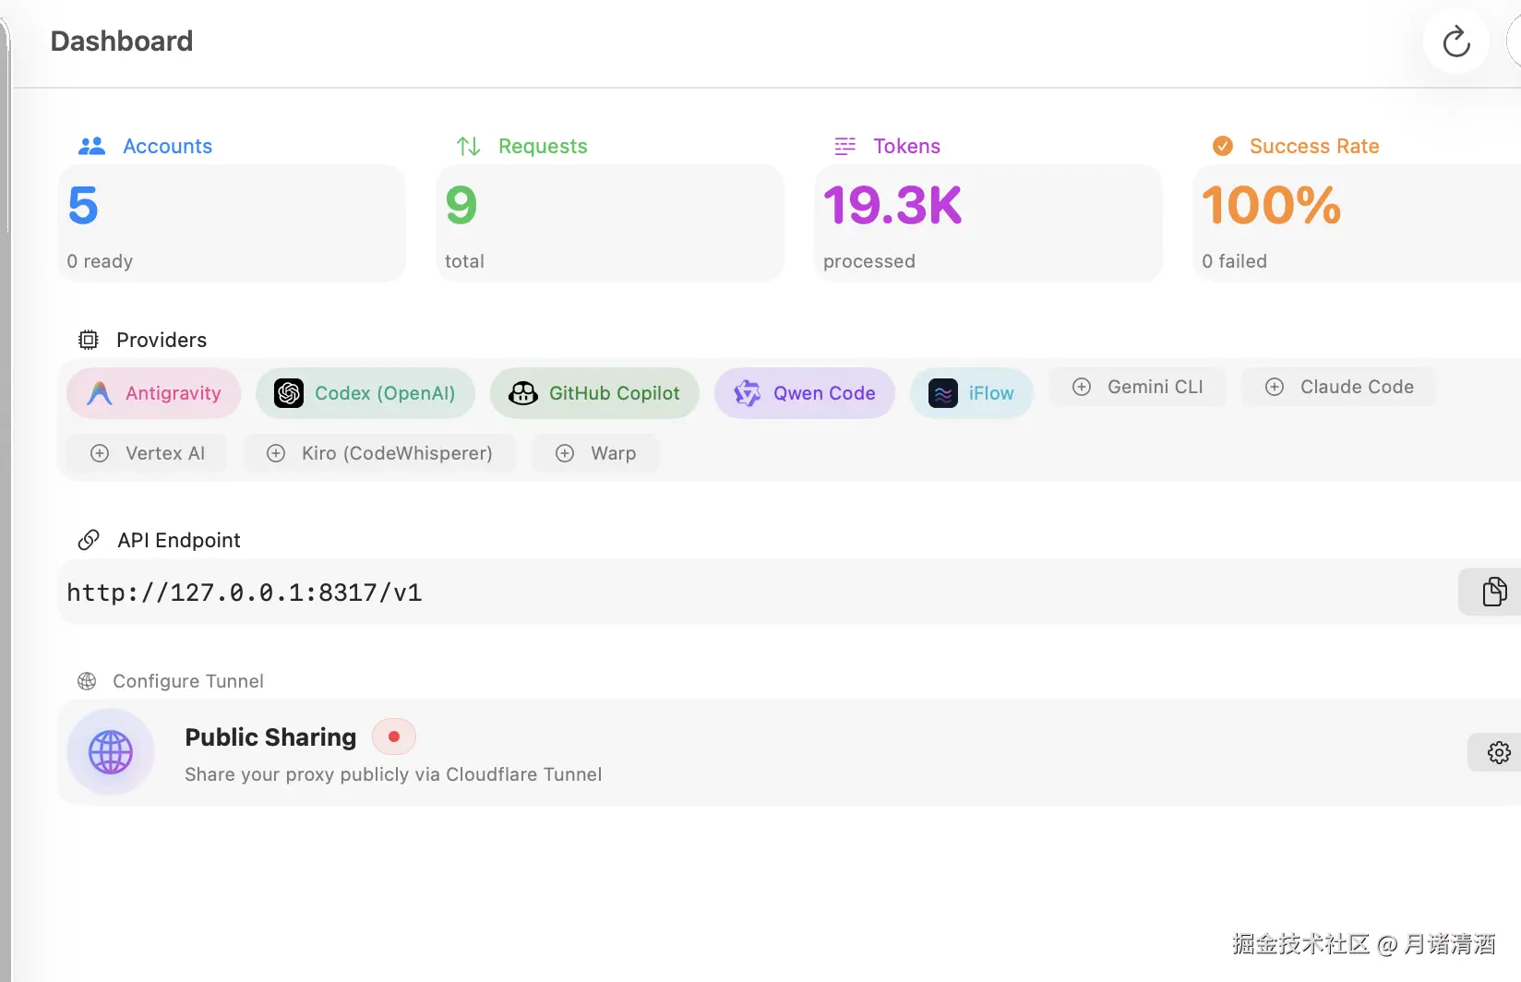Screen dimensions: 1521x982
Task: Click the plus icon beside Vertex AI
Action: pyautogui.click(x=100, y=453)
